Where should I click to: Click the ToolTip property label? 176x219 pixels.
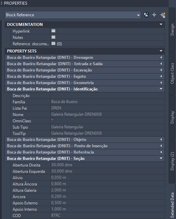coord(19,134)
